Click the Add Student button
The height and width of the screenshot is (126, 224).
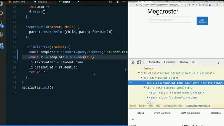[202, 21]
